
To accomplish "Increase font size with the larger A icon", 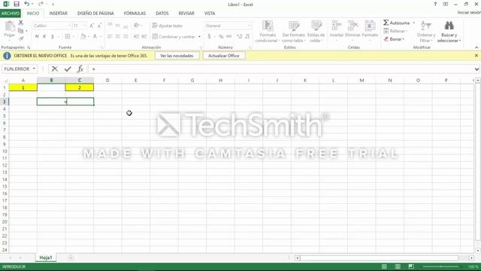I will tap(92, 26).
